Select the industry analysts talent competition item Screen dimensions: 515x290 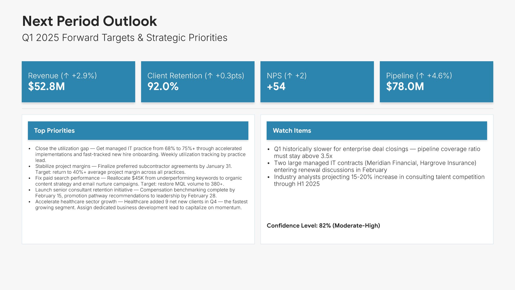coord(379,180)
